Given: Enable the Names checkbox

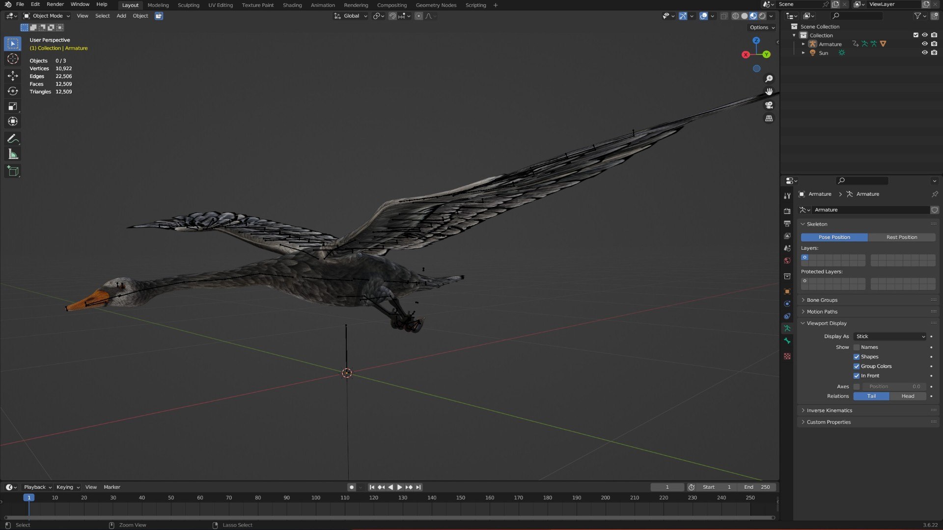Looking at the screenshot, I should pyautogui.click(x=857, y=347).
